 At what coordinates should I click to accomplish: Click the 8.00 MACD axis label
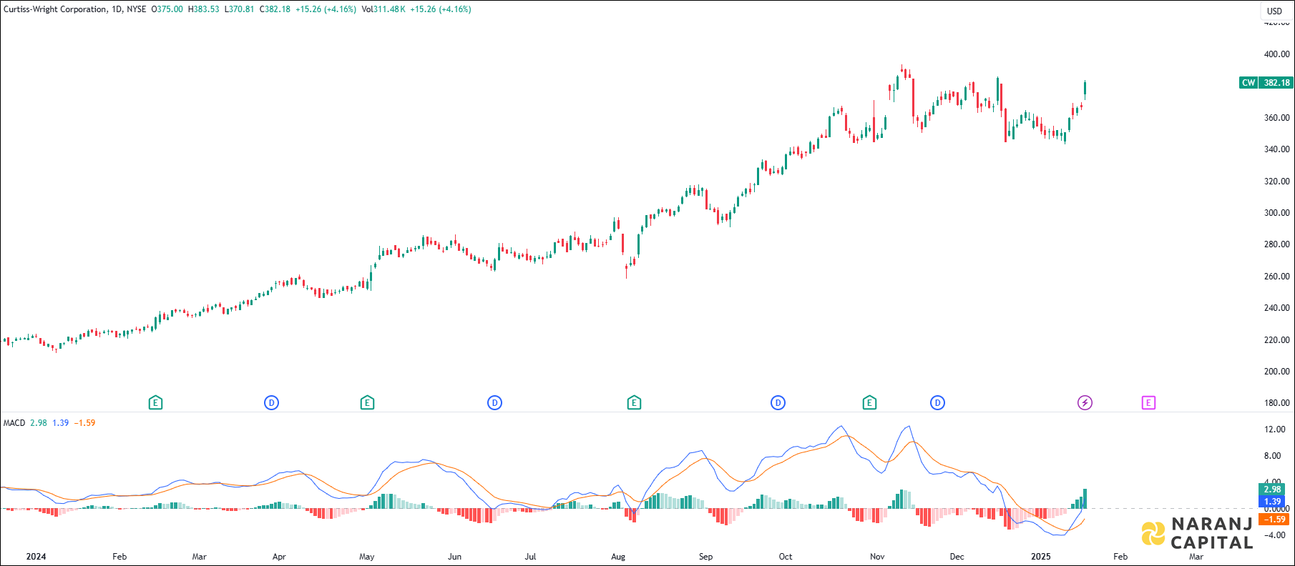point(1273,456)
